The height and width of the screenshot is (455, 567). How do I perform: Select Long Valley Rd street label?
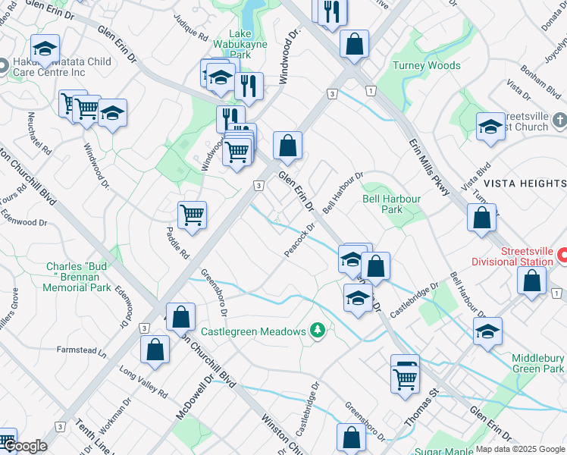coord(143,382)
